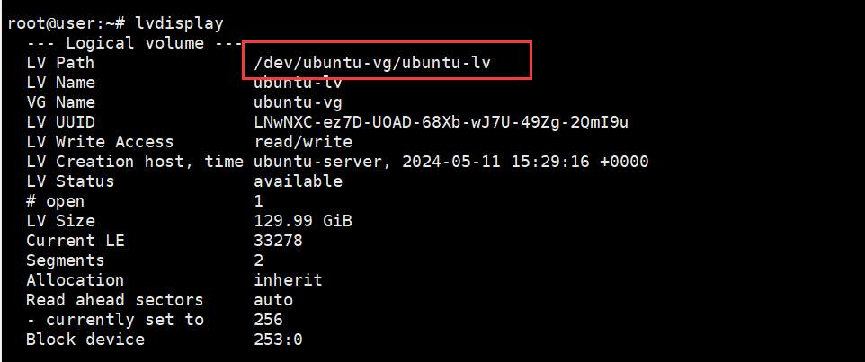This screenshot has width=865, height=362.
Task: Click the Block device label
Action: click(x=85, y=340)
